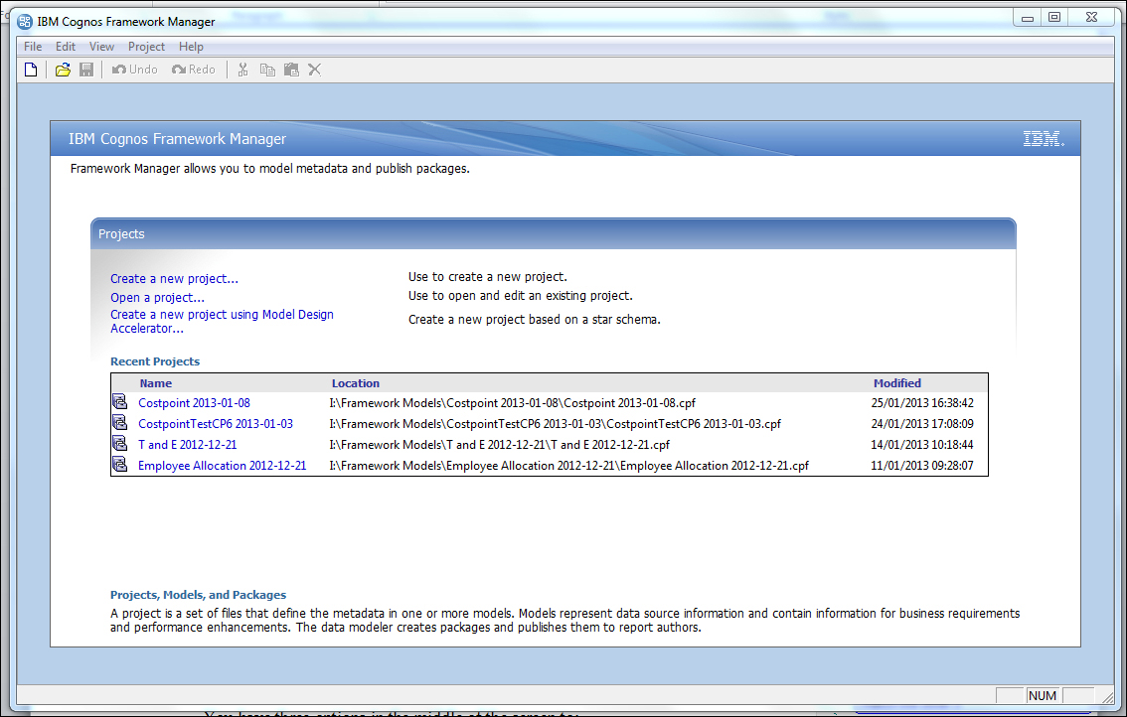Viewport: 1127px width, 717px height.
Task: Open the Edit menu
Action: [x=66, y=47]
